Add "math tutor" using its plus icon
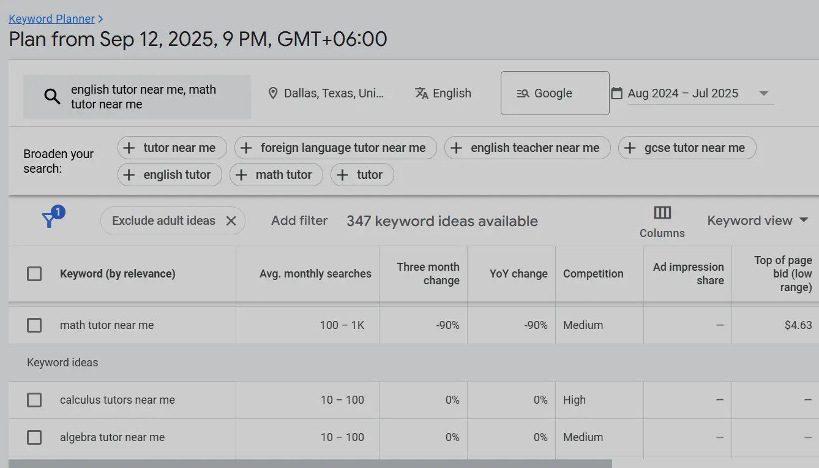 coord(242,175)
